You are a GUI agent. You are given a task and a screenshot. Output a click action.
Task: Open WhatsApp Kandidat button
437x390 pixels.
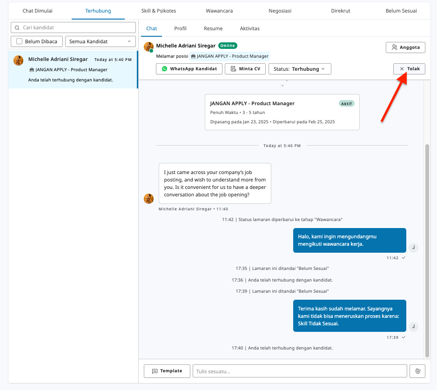click(x=189, y=69)
